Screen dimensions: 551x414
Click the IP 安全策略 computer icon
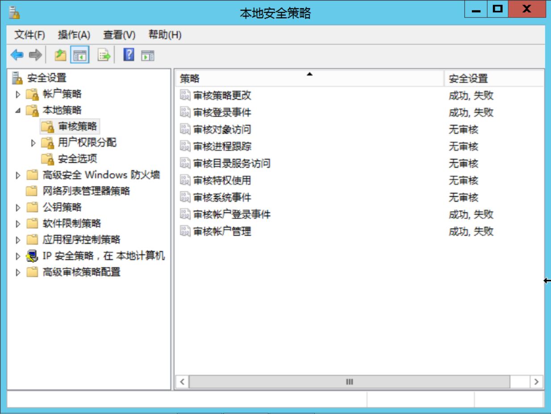click(x=32, y=256)
